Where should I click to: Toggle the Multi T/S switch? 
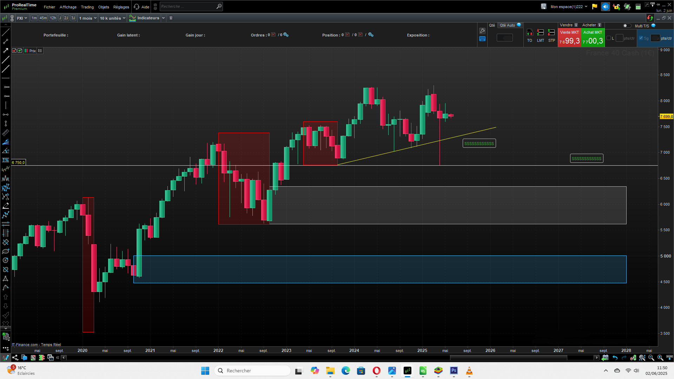627,26
